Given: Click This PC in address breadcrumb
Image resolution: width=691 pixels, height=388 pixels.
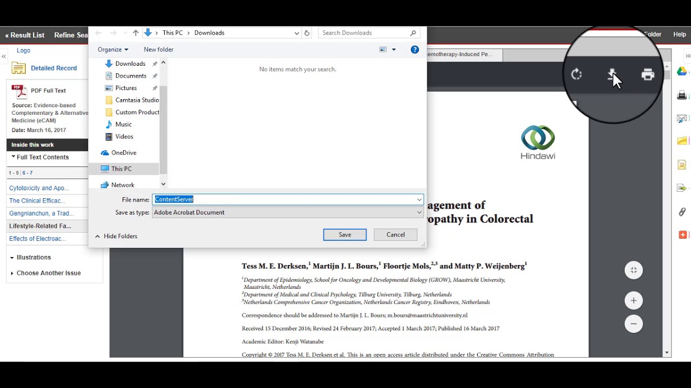Looking at the screenshot, I should click(x=173, y=33).
